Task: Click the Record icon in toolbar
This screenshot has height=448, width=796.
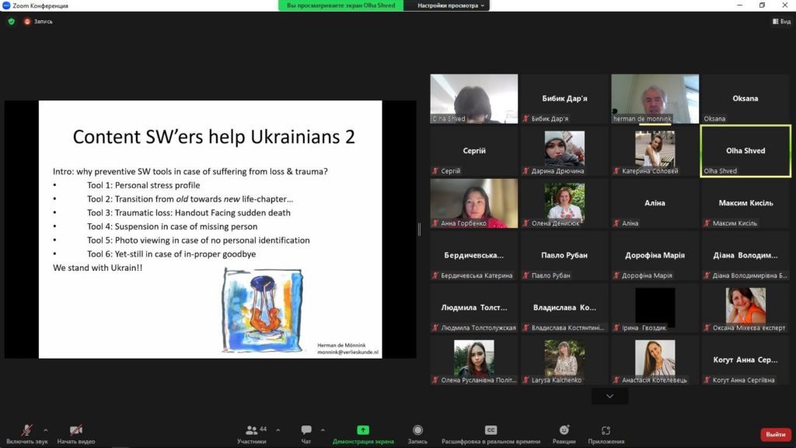Action: click(417, 430)
